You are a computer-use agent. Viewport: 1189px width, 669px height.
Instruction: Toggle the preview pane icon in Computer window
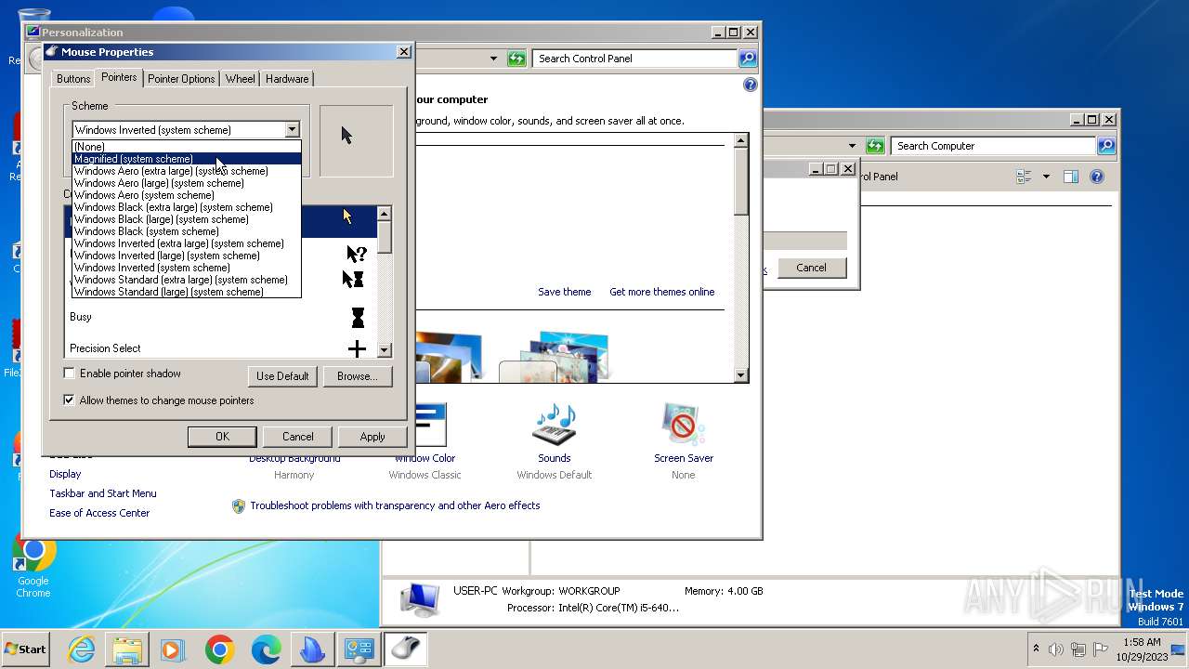pos(1070,177)
